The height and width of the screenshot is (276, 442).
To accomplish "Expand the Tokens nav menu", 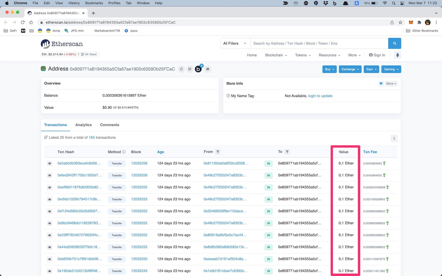I will [x=303, y=55].
